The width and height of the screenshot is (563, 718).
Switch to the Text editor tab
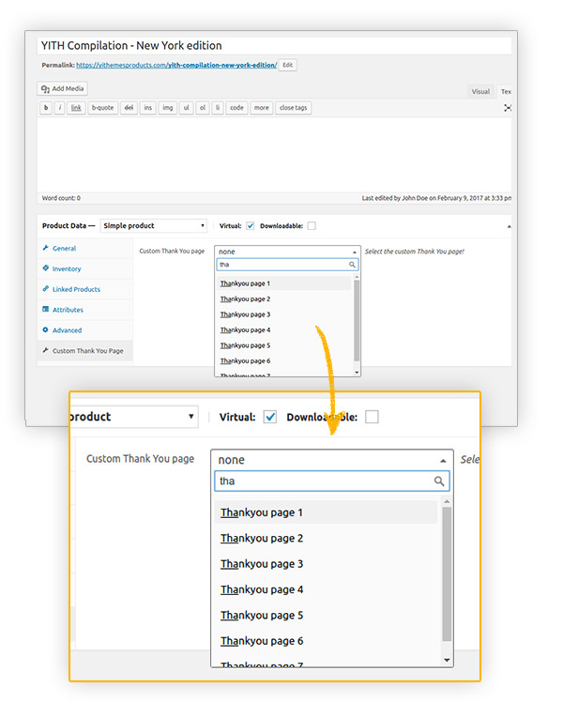(506, 92)
